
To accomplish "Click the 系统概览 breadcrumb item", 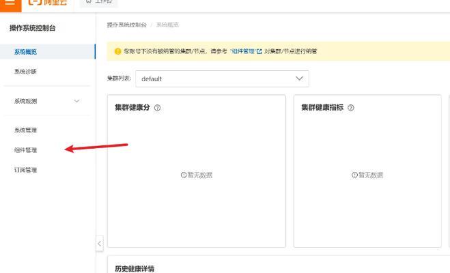I will point(167,25).
